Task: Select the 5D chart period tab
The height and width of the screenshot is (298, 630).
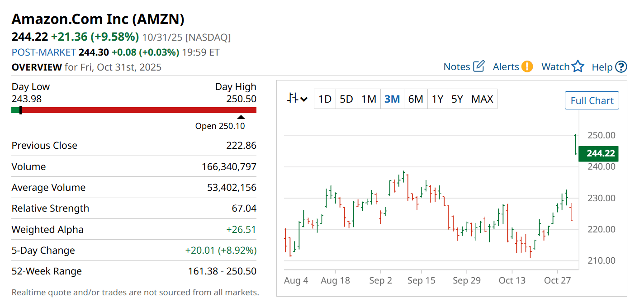Action: point(346,99)
